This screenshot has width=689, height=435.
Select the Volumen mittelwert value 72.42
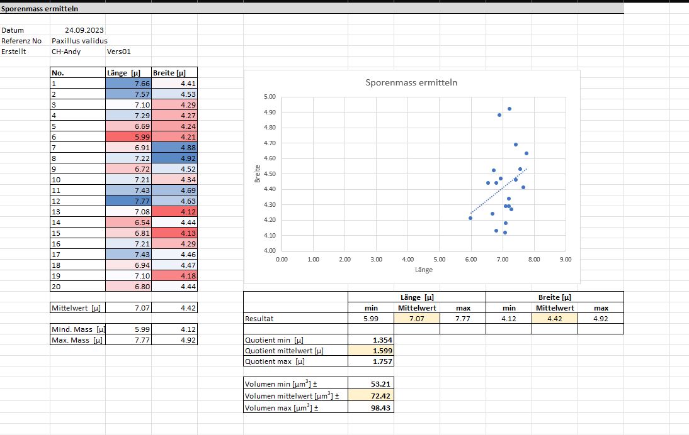point(372,397)
